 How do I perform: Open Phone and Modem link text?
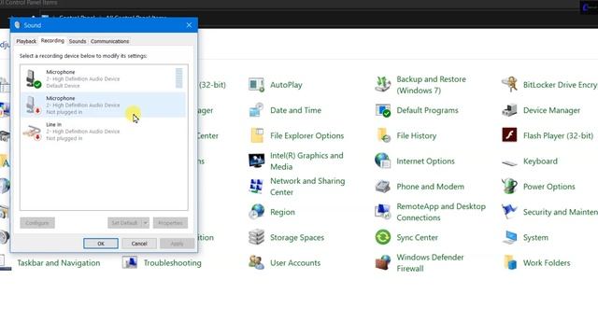click(430, 187)
